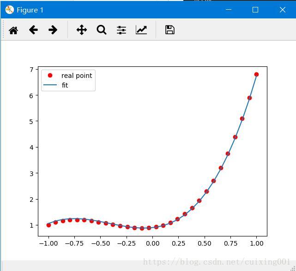Viewport: 296px width, 271px height.
Task: Click the matplotlib icon in the title bar
Action: click(10, 10)
